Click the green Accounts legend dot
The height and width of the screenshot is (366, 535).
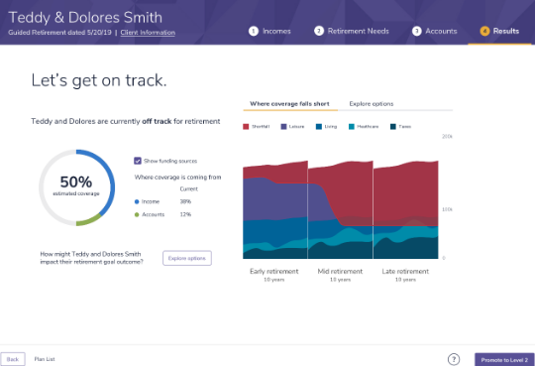(x=137, y=214)
